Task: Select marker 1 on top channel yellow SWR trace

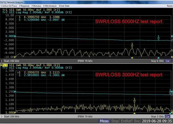Action: click(x=132, y=46)
